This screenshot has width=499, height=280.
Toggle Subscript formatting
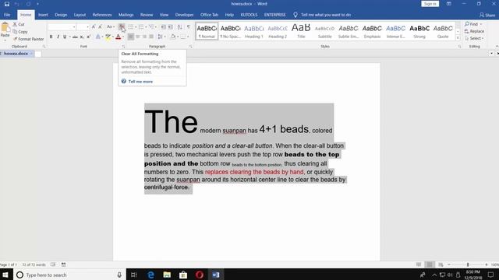[82, 37]
